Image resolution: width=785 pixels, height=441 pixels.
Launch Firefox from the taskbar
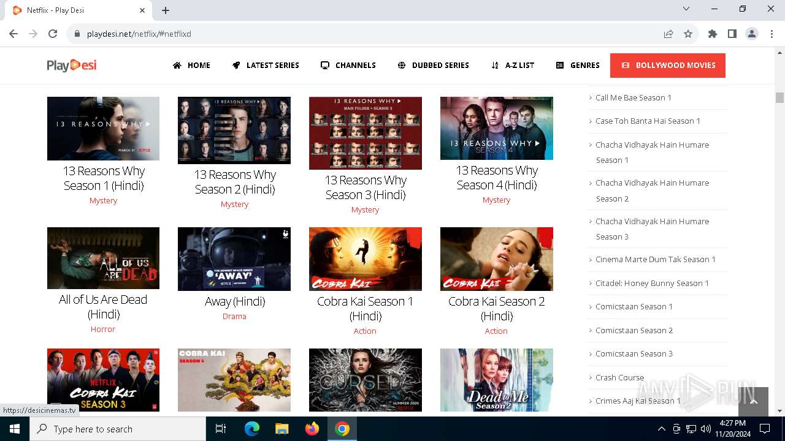pyautogui.click(x=312, y=429)
